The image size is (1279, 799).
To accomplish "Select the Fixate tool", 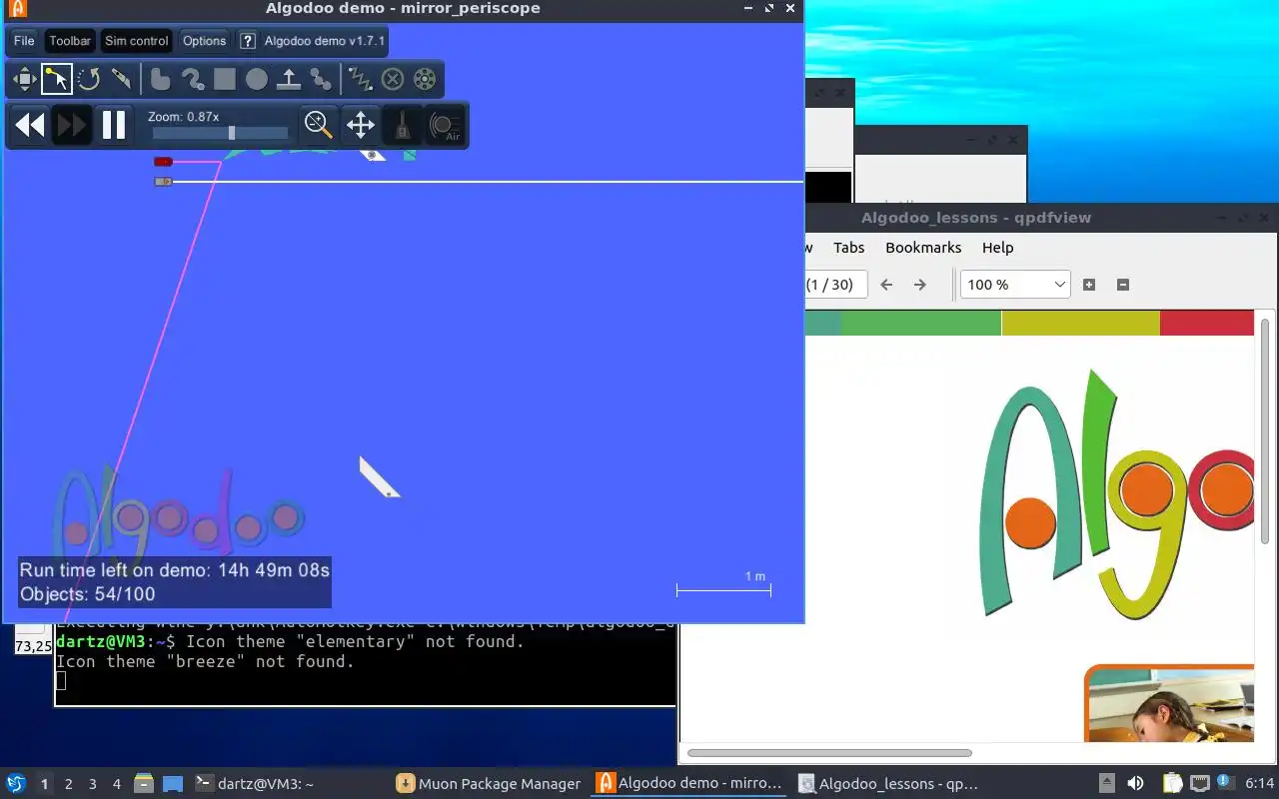I will coord(393,79).
